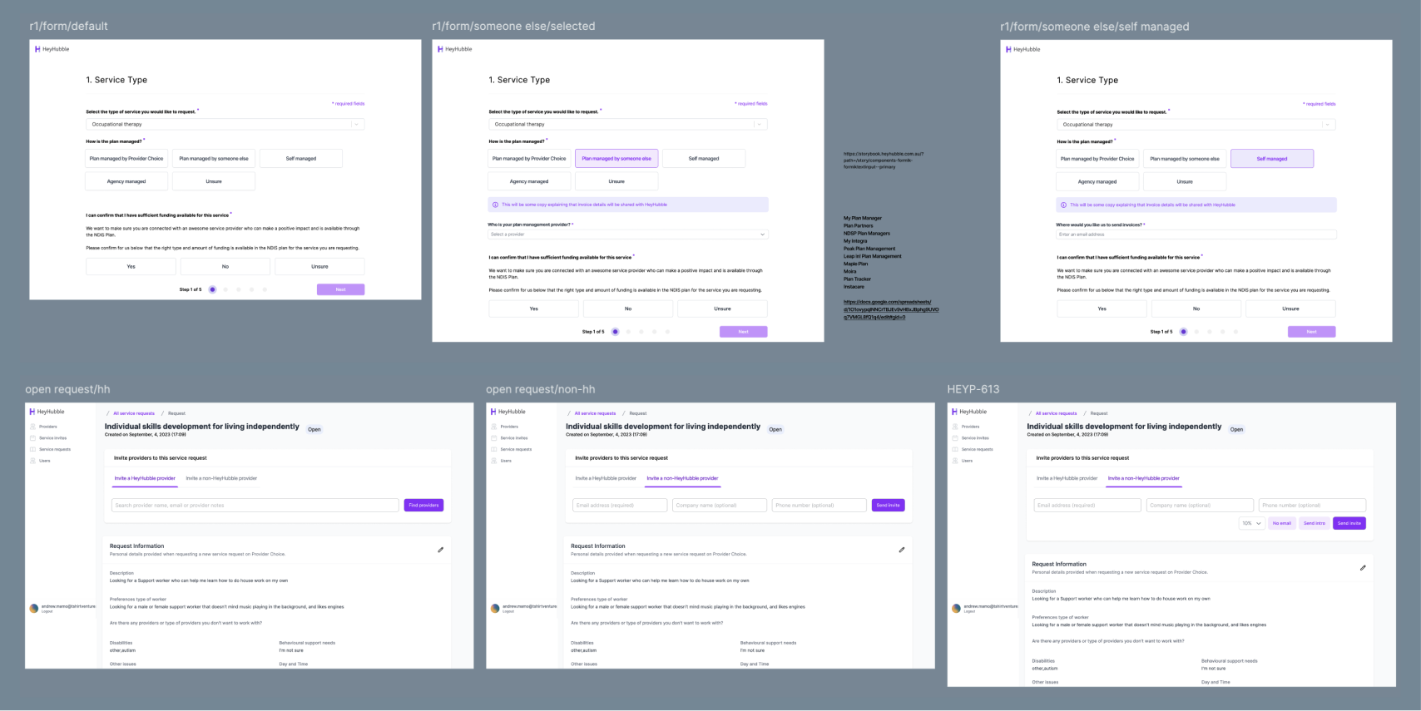Click the info icon in someone else/selected banner

[495, 205]
